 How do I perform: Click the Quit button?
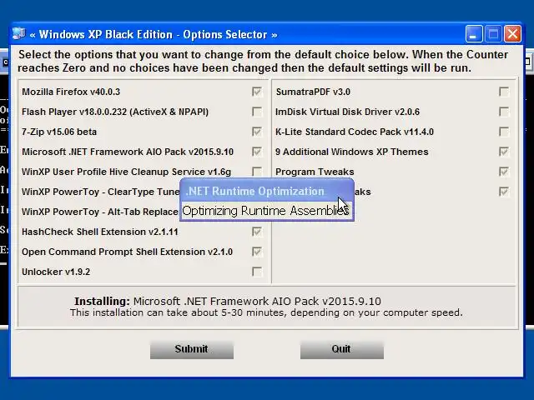342,349
